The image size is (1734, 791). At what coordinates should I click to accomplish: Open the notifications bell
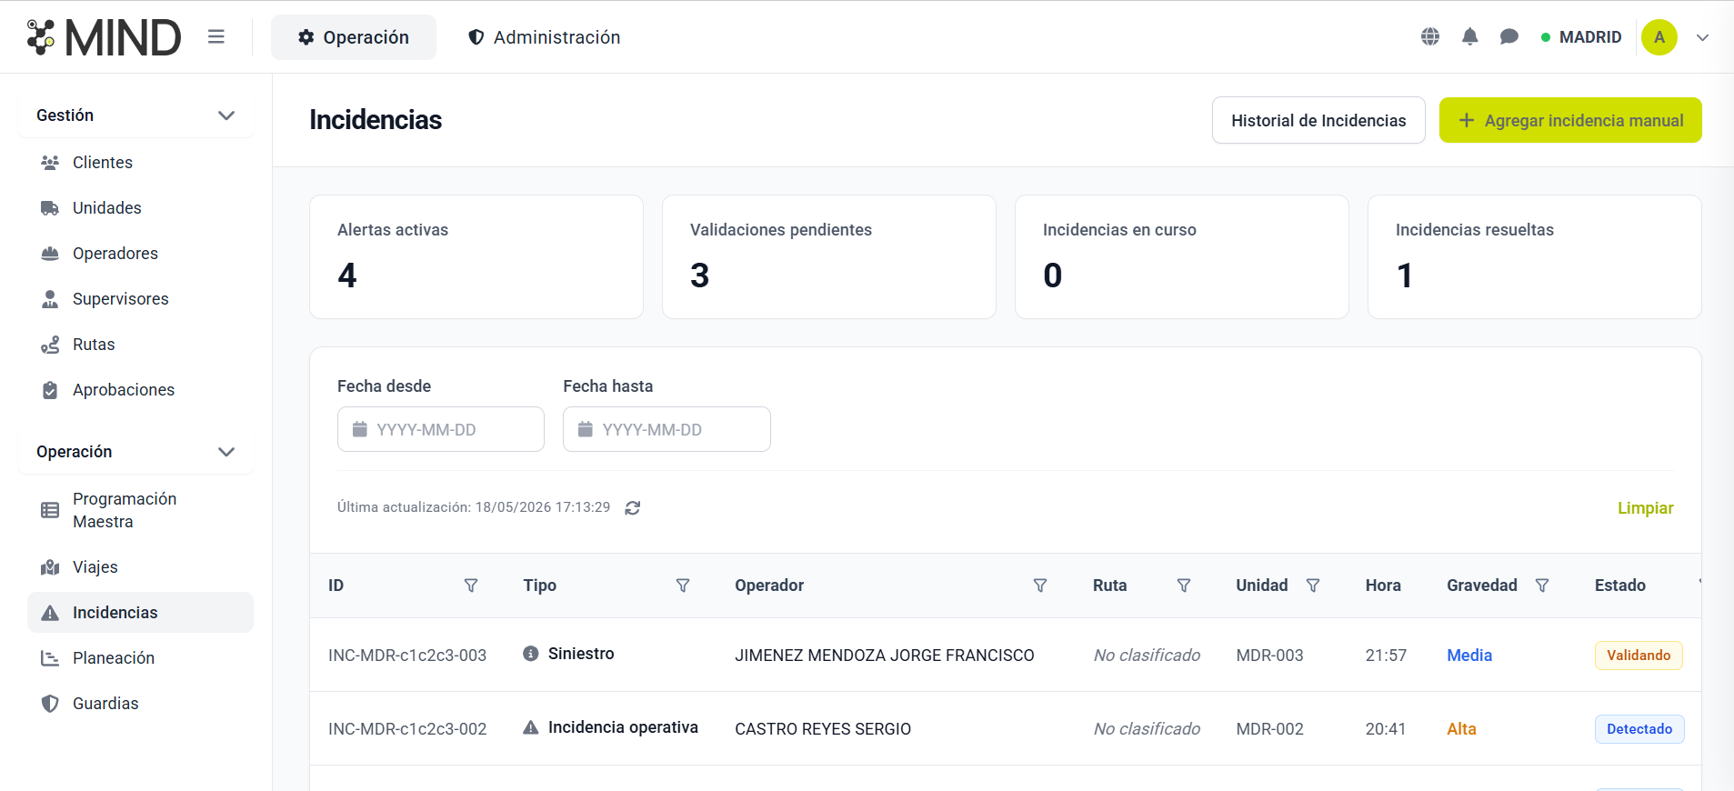(x=1469, y=37)
